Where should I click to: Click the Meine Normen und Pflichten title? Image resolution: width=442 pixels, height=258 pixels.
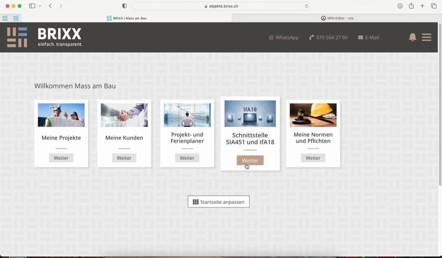[x=313, y=138]
